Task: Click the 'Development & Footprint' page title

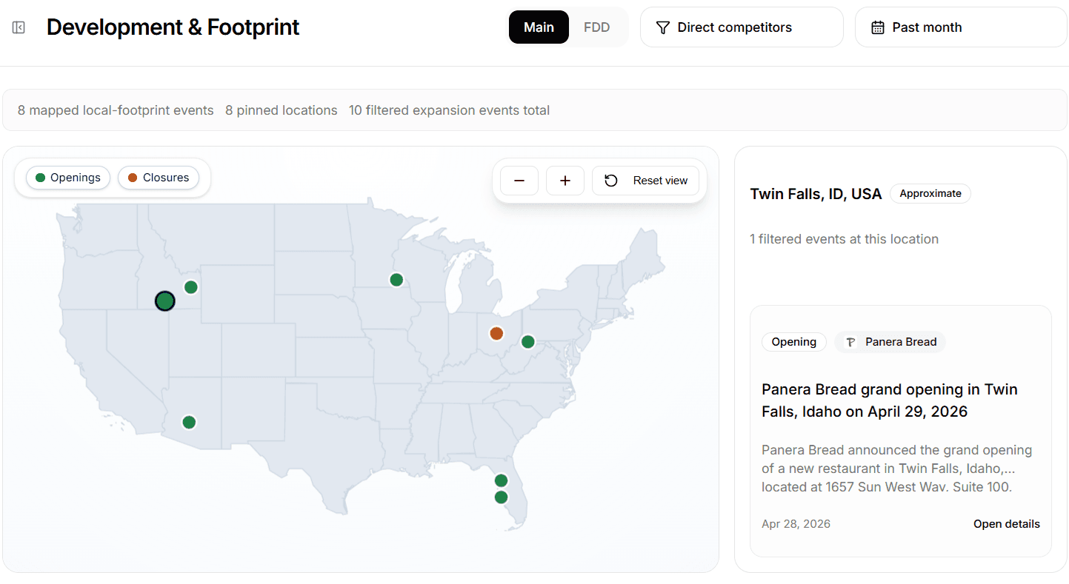Action: [173, 27]
